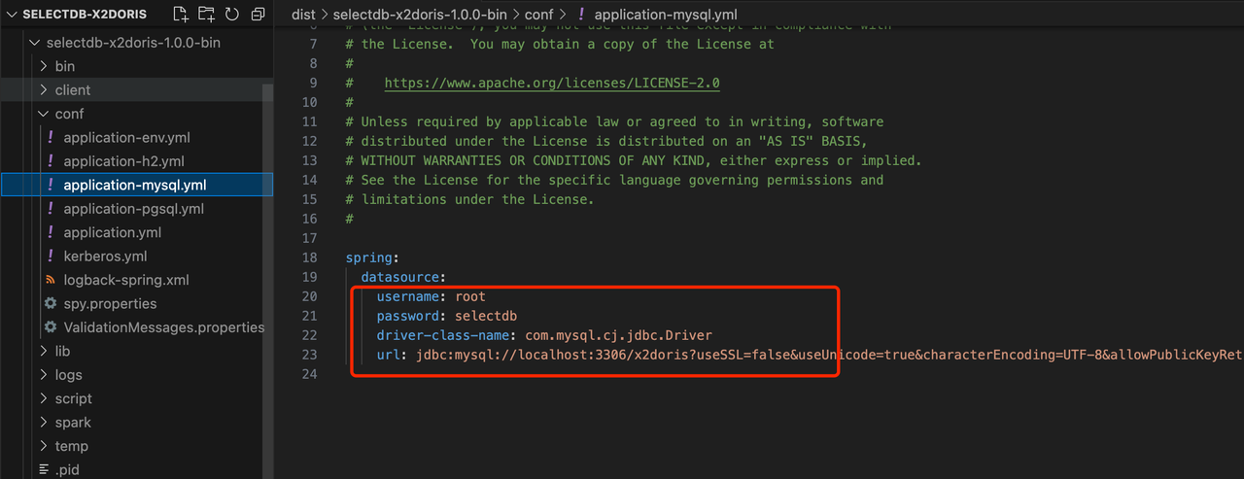Expand the bin folder
This screenshot has width=1244, height=479.
(x=43, y=66)
